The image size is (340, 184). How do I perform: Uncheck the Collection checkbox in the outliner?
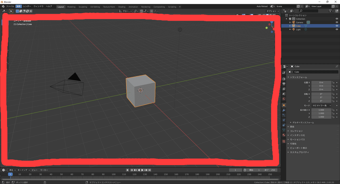tap(290, 19)
